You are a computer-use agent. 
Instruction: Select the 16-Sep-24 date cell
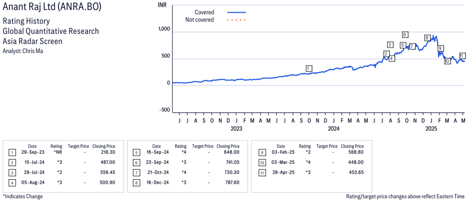click(x=157, y=152)
